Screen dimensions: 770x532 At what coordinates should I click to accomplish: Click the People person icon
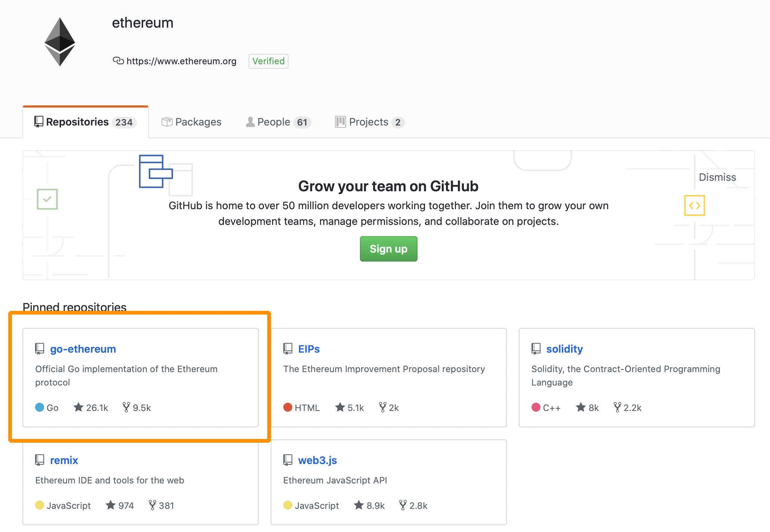coord(250,122)
